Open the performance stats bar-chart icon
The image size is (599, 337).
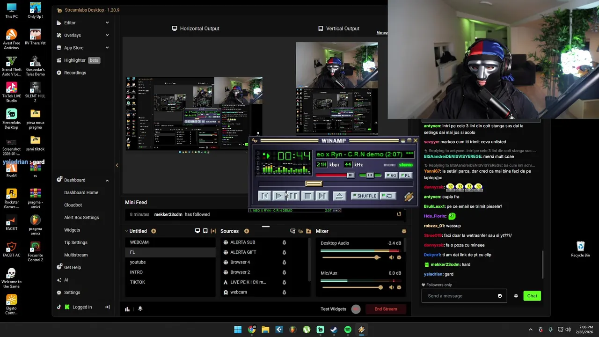click(127, 309)
